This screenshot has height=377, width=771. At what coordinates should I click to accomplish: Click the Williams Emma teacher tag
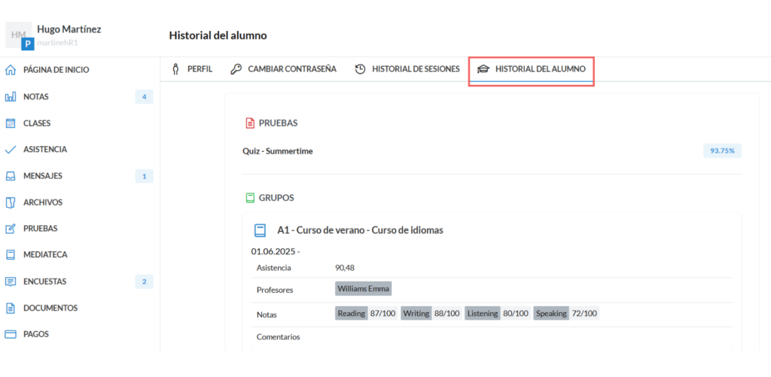(x=363, y=289)
